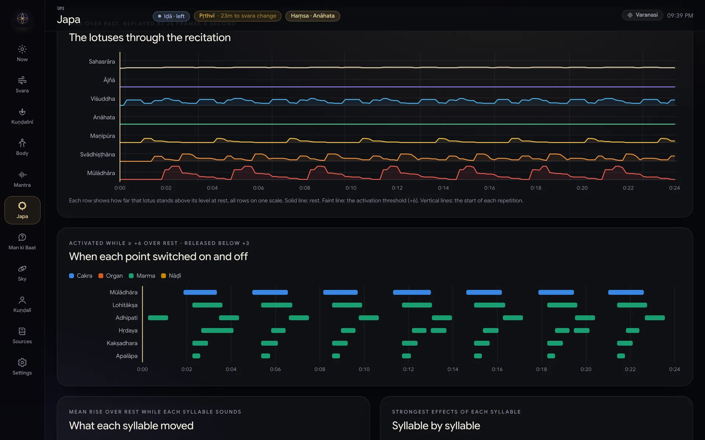Toggle the Organ legend entry
Screen dimensions: 705x440
111,276
